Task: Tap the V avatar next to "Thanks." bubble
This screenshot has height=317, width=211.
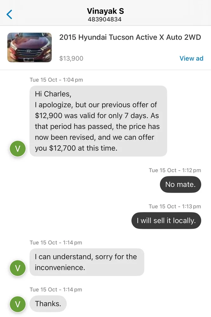Action: pyautogui.click(x=18, y=304)
